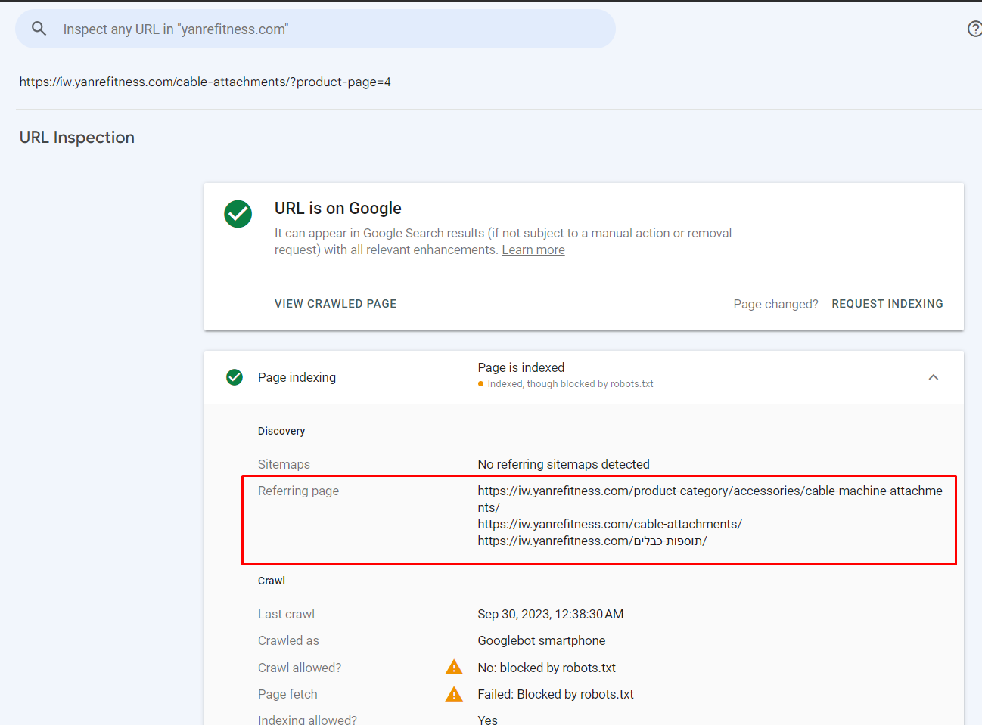Click the Googlebot smartphone value
This screenshot has height=725, width=982.
tap(542, 640)
